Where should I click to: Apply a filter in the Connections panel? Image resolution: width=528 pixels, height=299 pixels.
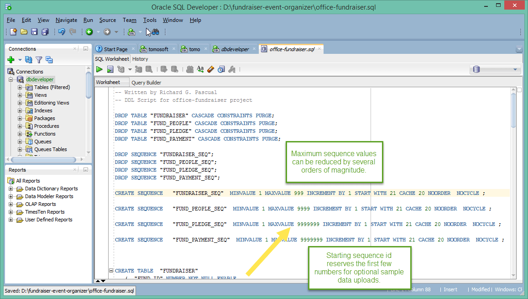(x=39, y=60)
